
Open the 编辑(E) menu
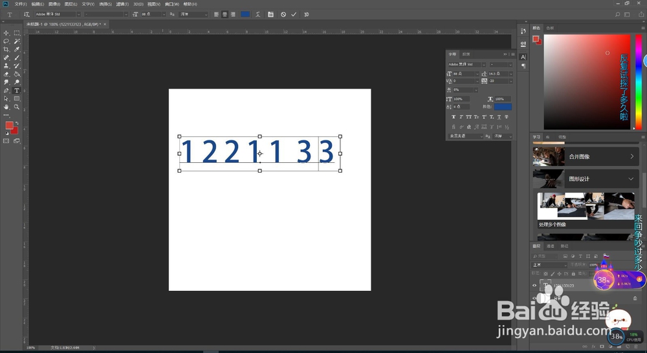38,4
